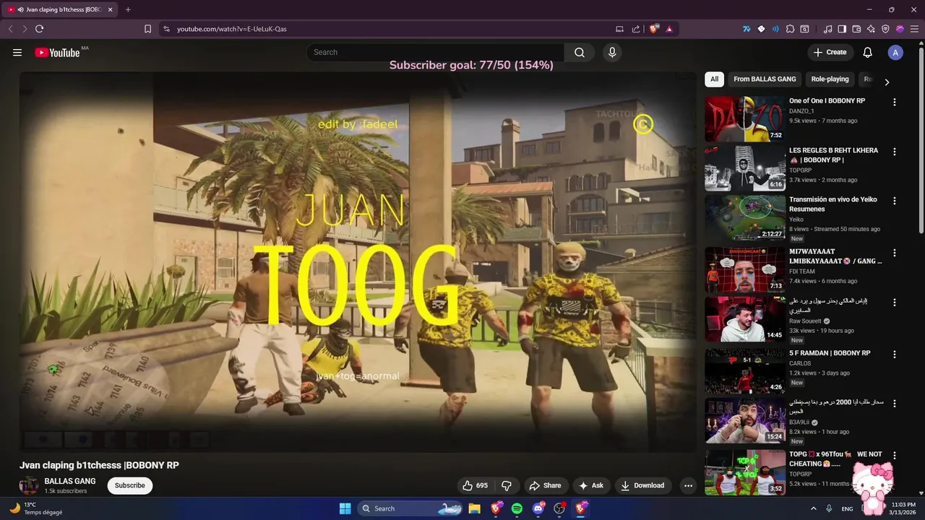
Task: Open a new browser tab
Action: [128, 9]
